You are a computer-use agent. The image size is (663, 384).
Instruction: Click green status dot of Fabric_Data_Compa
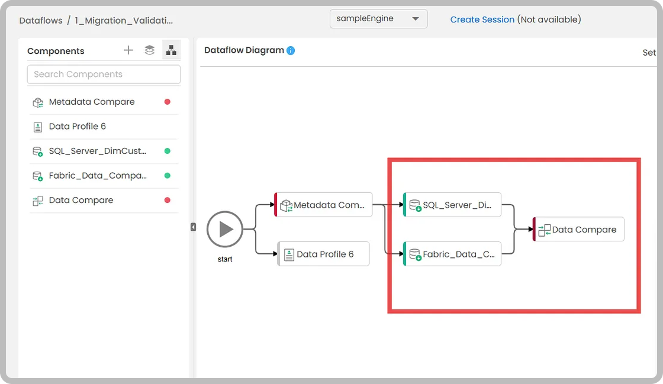pos(168,175)
